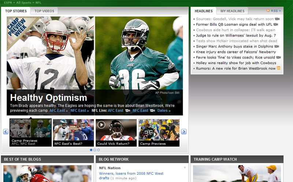The image size is (293, 182).
Task: Open the NFL breadcrumb link
Action: [x=38, y=3]
